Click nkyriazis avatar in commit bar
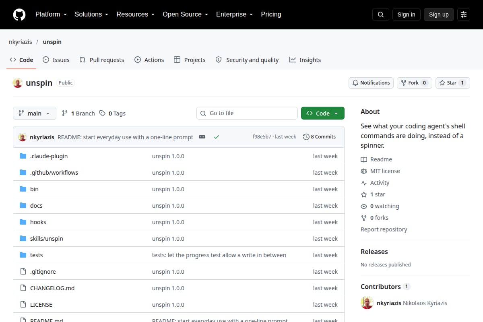483x322 pixels. point(23,137)
